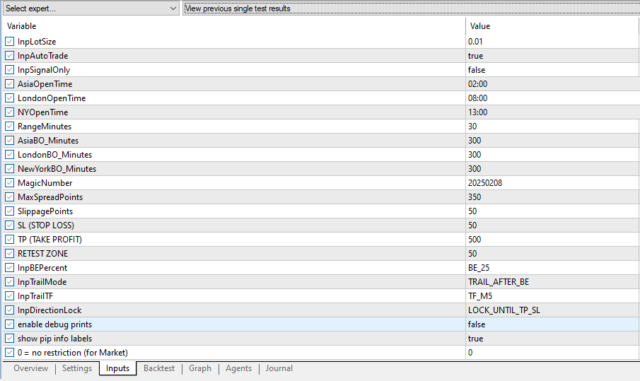Click the Variable column header
Viewport: 640px width, 381px height.
(x=233, y=26)
